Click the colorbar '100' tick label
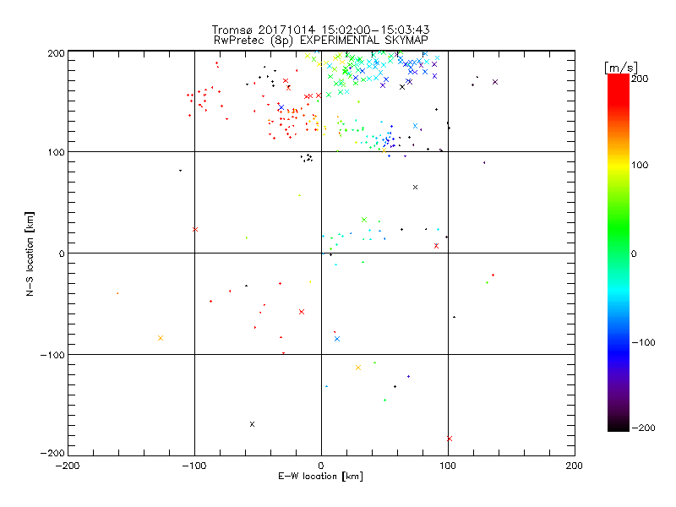 pyautogui.click(x=640, y=165)
